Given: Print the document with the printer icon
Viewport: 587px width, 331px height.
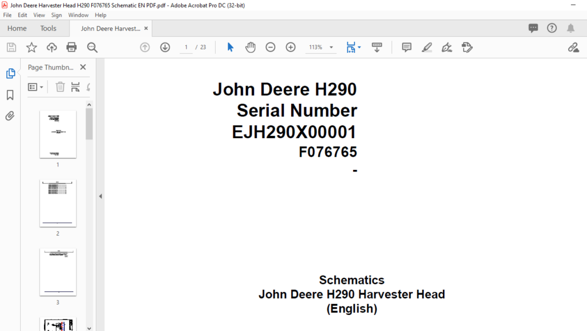Looking at the screenshot, I should coord(72,47).
